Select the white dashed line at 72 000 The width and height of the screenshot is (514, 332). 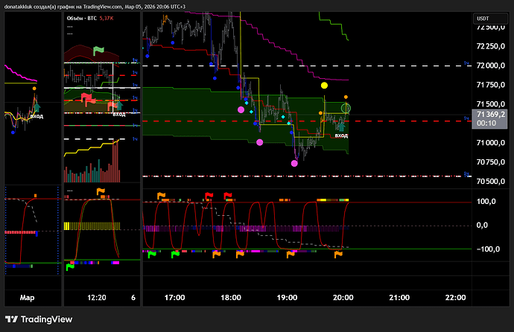click(298, 66)
